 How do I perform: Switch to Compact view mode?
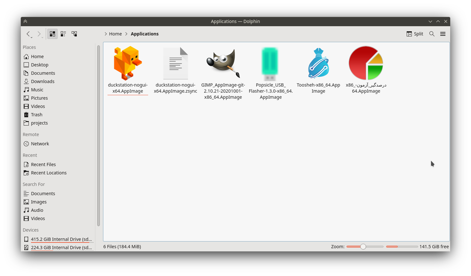63,34
